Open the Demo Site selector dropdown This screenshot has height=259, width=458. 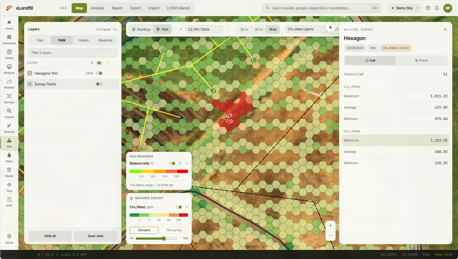point(405,8)
